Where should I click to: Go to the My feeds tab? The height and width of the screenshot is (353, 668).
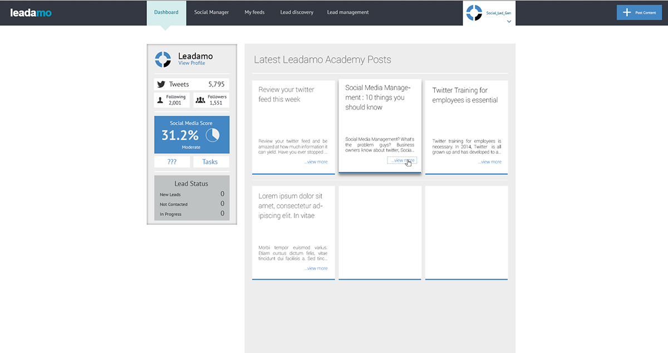pos(254,12)
